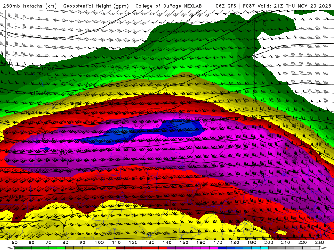Screen dimensions: 334x250
Task: Click the 10500 height contour label
Action: pos(16,196)
